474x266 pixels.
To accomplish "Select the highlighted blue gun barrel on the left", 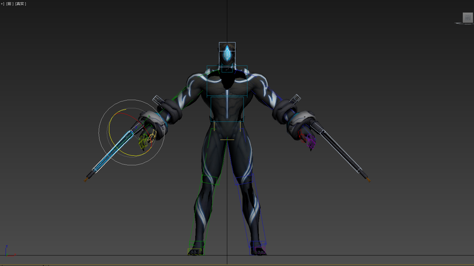I will click(x=112, y=151).
